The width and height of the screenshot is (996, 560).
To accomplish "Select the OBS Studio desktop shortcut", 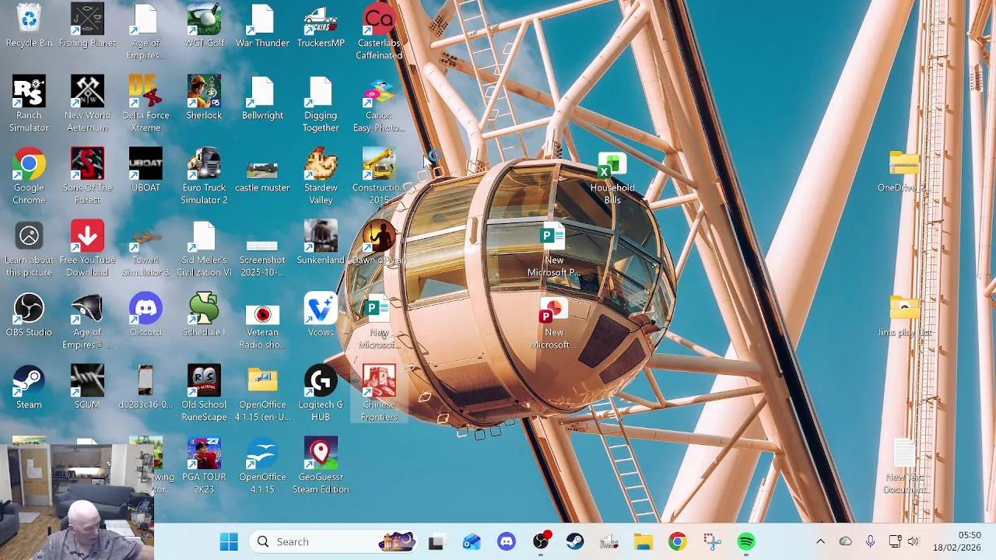I will 29,316.
